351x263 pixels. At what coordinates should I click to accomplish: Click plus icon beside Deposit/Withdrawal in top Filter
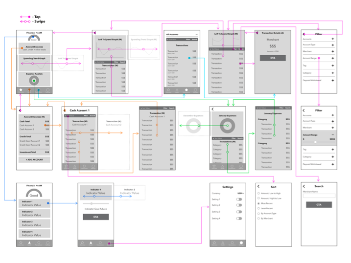(333, 80)
